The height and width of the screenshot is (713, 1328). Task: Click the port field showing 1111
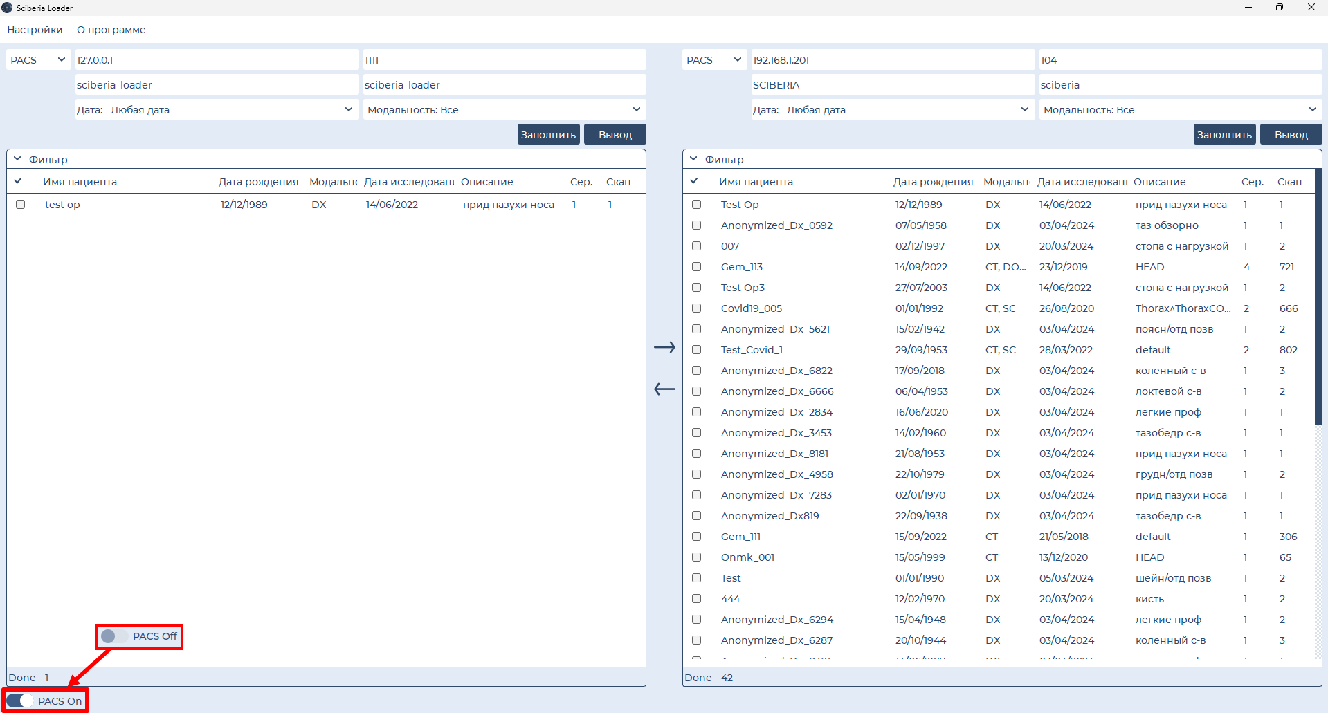504,60
